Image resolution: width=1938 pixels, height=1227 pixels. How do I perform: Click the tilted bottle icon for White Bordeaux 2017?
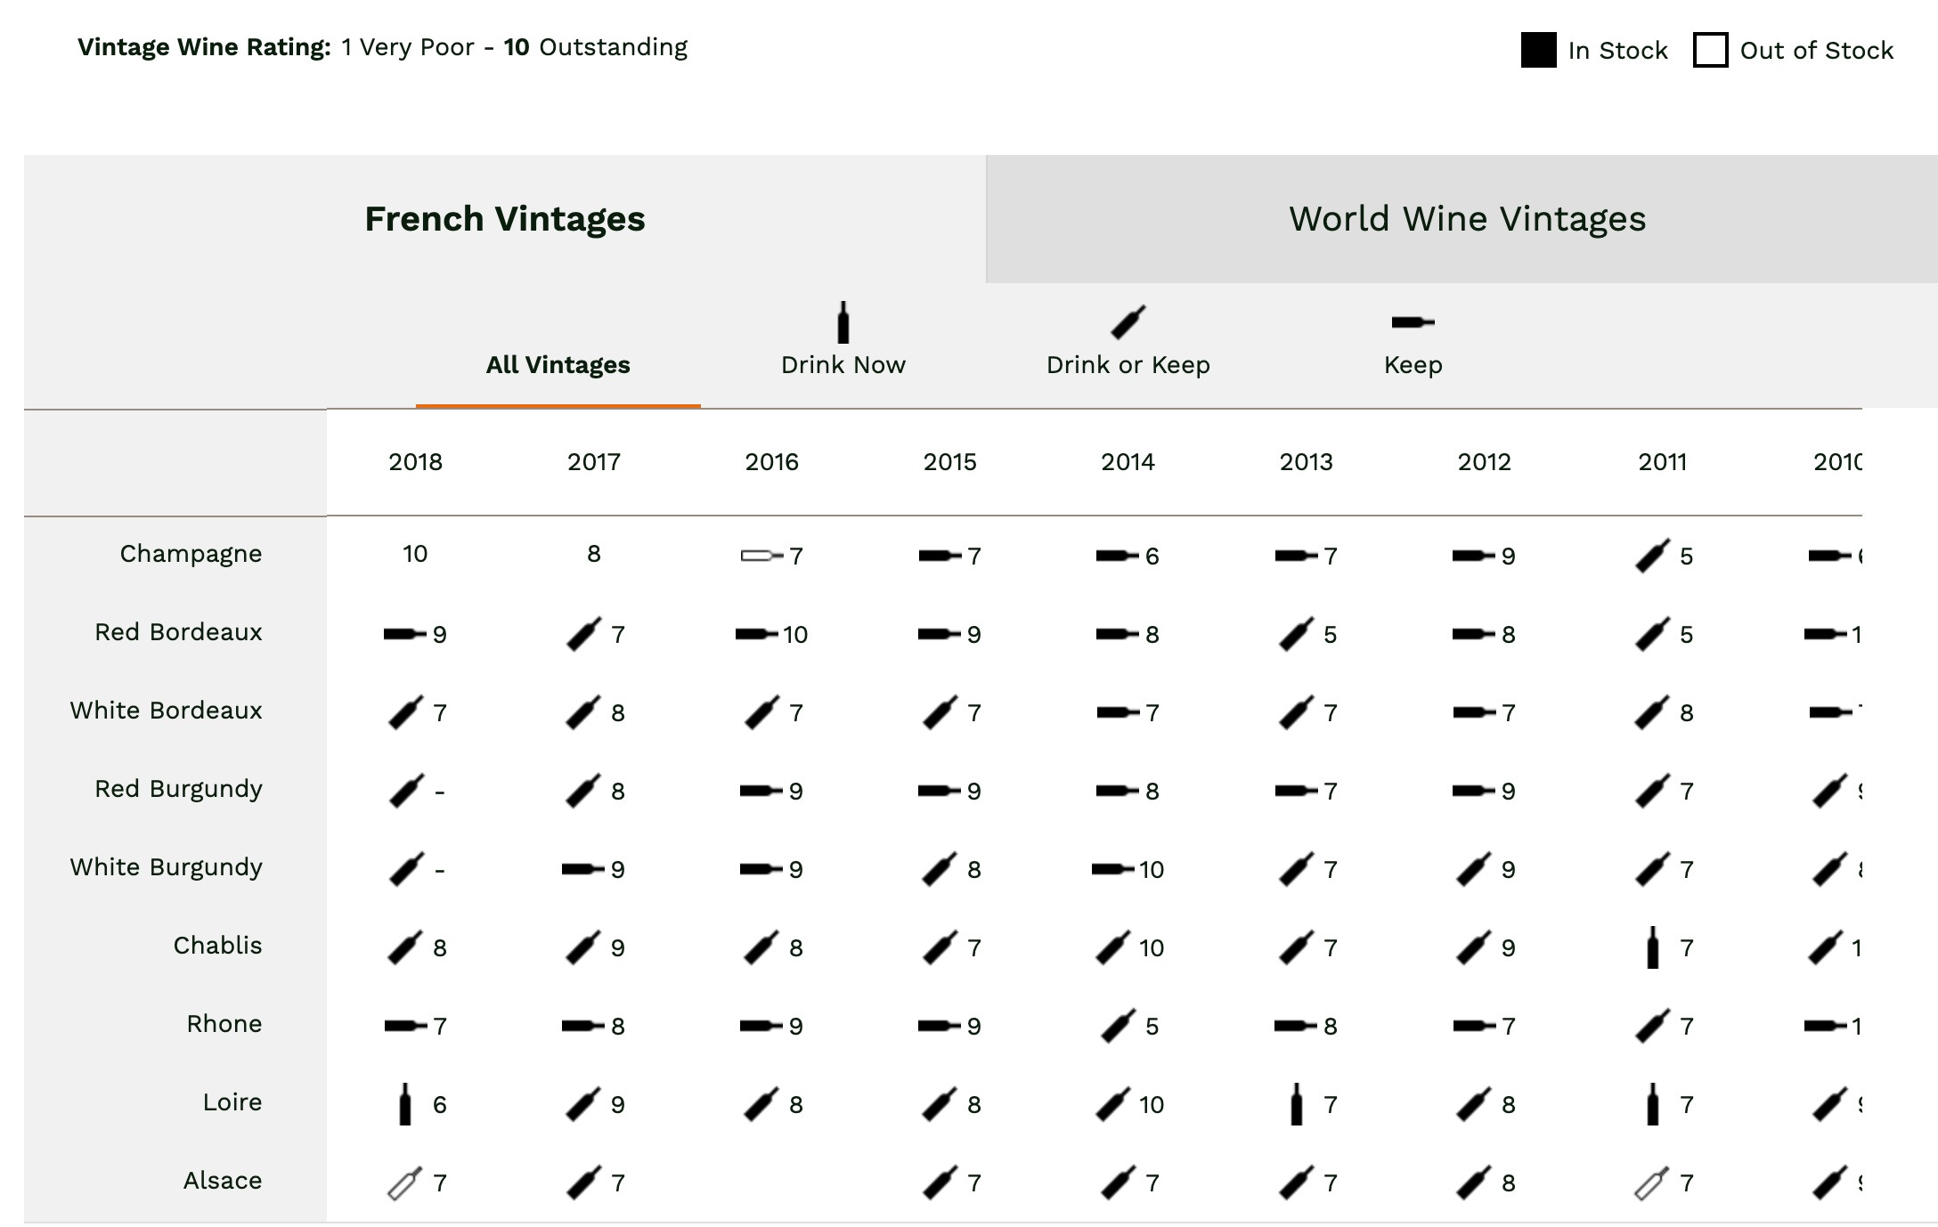point(585,711)
